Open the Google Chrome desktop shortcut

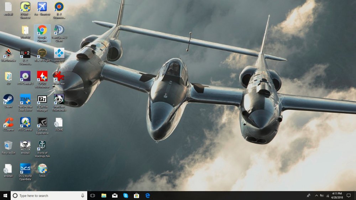(x=42, y=31)
